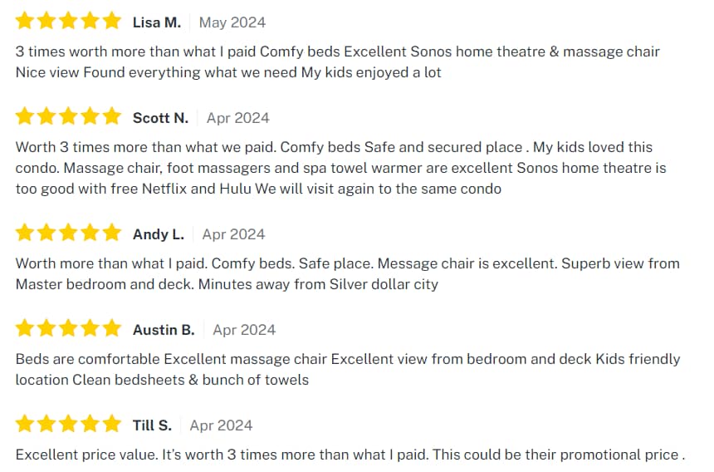
Task: Click Andy L.'s review about Silver dollar city
Action: 347,274
